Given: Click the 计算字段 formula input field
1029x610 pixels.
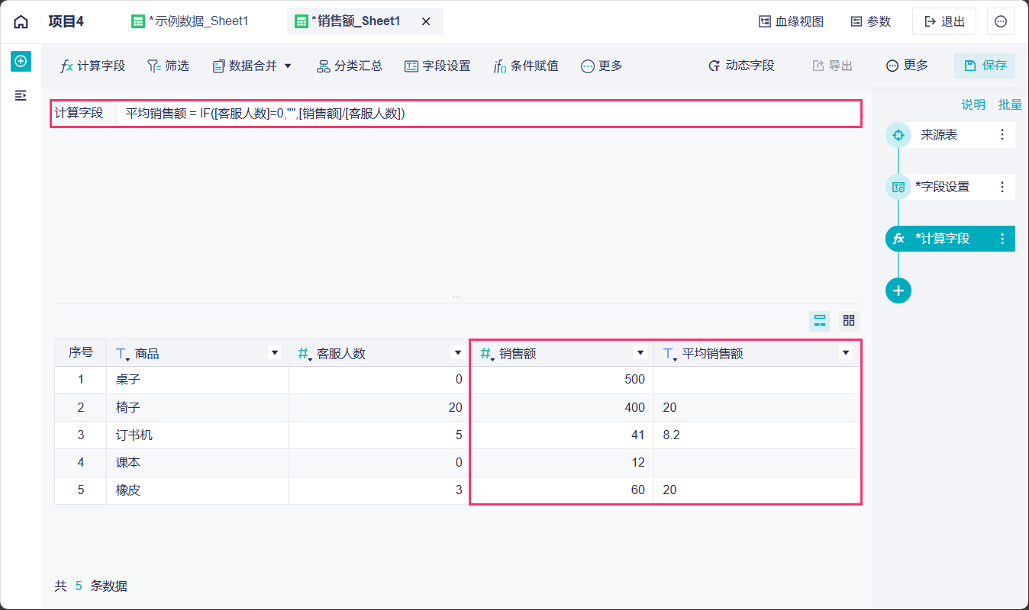Looking at the screenshot, I should (489, 114).
